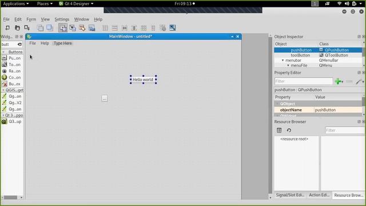Collapse the menuFile tree node
The height and width of the screenshot is (206, 366).
(288, 65)
